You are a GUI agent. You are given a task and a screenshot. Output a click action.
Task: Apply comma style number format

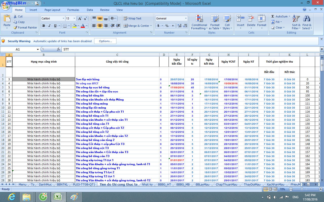(173, 26)
